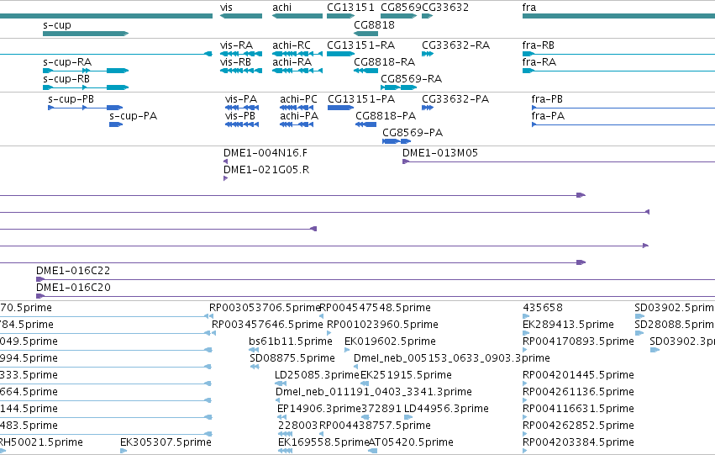Select the Dmel_neb_011191_0403_3341.3prime label
This screenshot has height=455, width=715.
[x=373, y=392]
